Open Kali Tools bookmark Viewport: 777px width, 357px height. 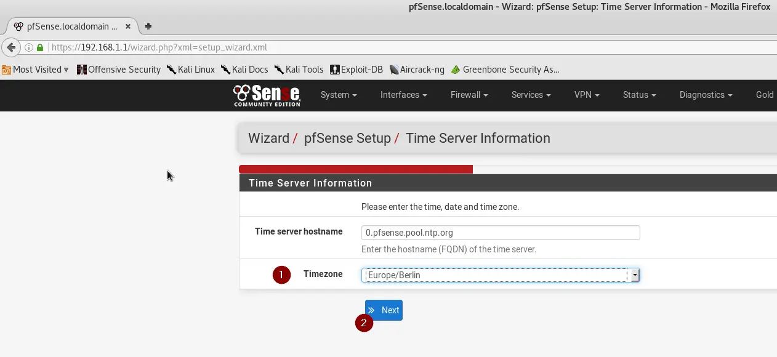299,70
